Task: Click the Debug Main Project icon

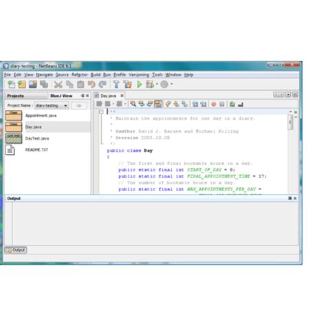Action: (150, 85)
